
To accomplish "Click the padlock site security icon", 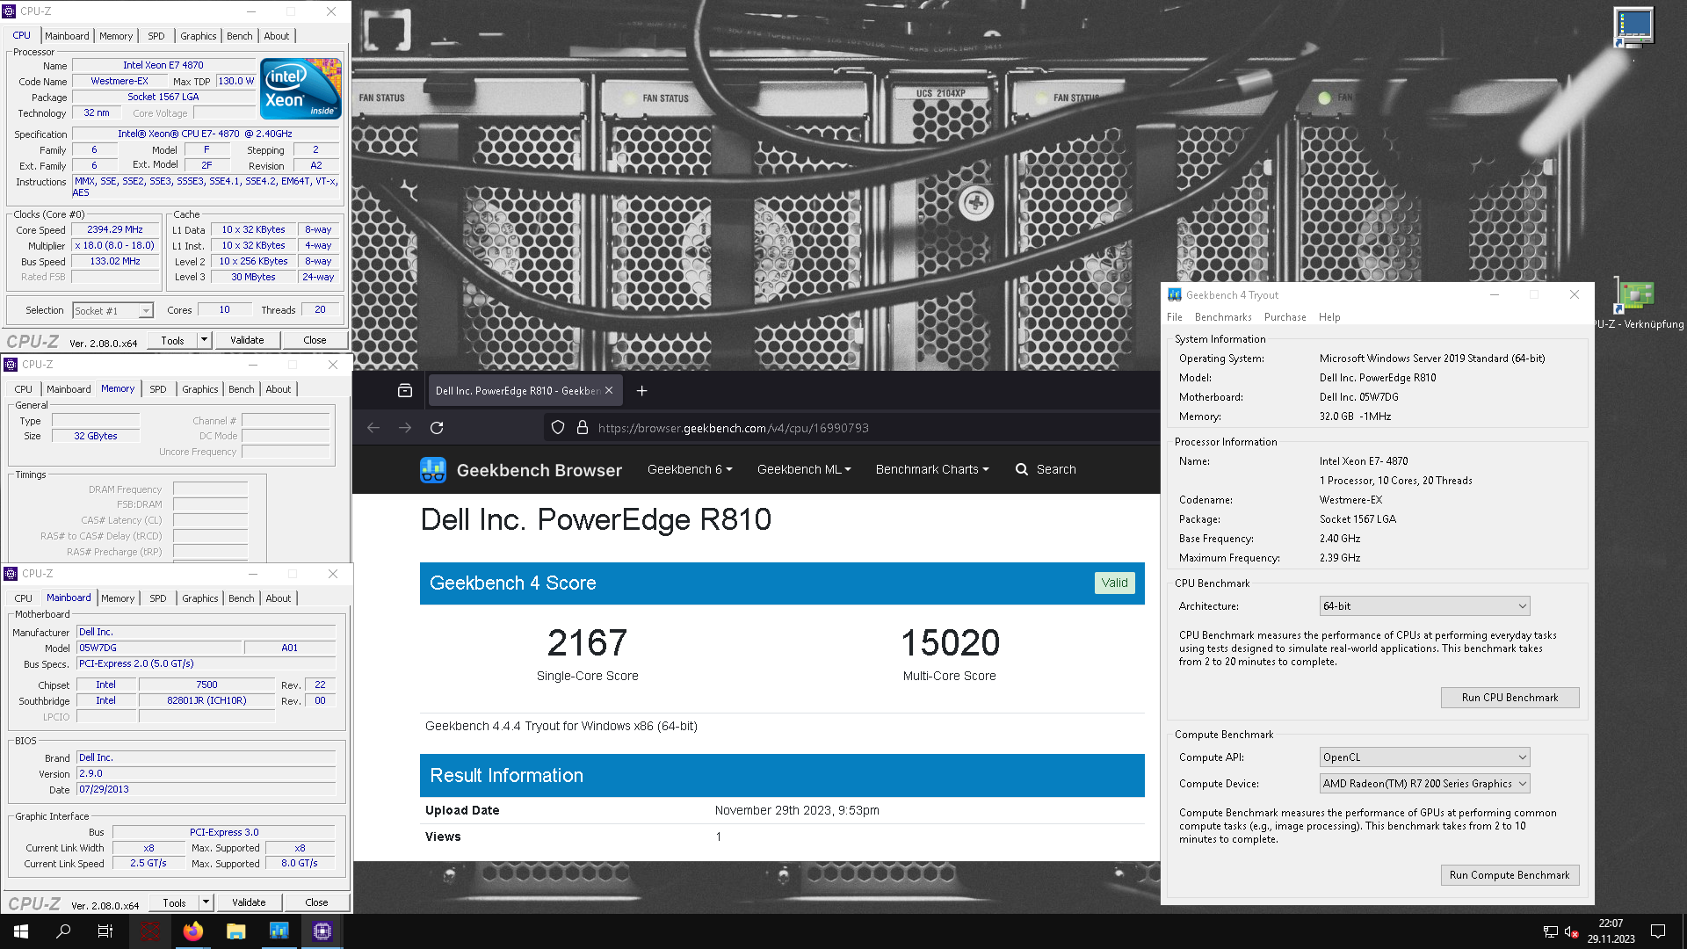I will (x=582, y=428).
